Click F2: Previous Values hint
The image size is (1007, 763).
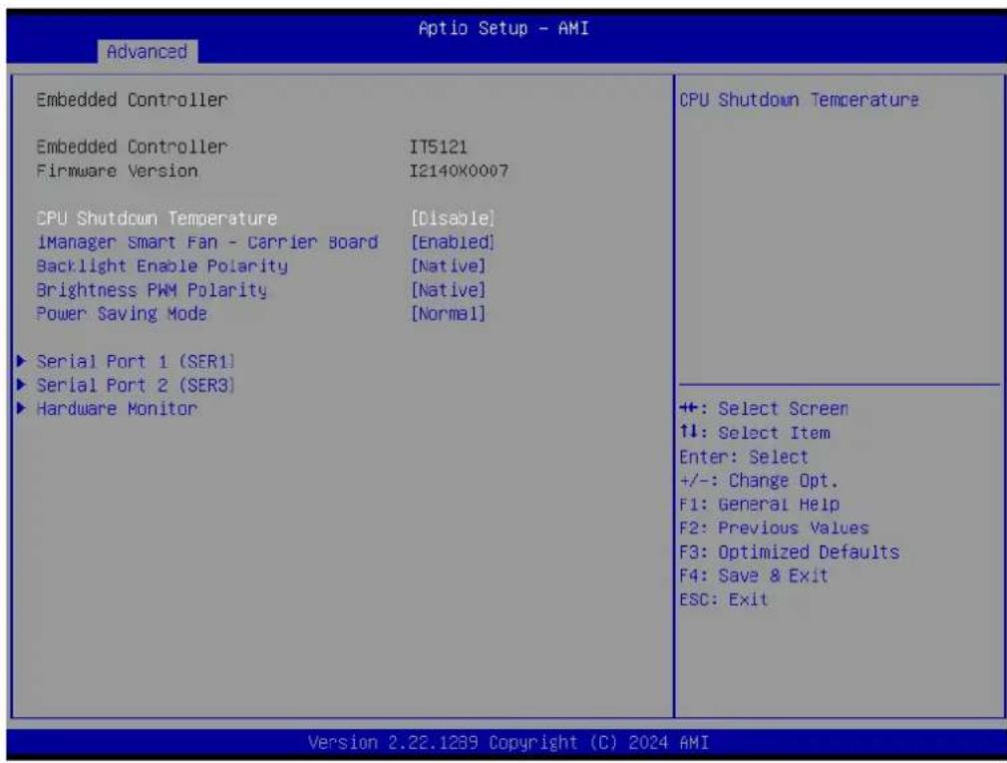click(774, 529)
